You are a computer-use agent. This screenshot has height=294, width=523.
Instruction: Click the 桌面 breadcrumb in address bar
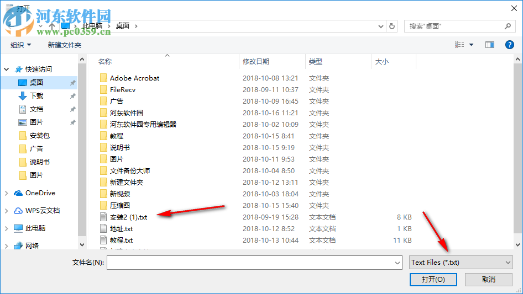pyautogui.click(x=122, y=25)
